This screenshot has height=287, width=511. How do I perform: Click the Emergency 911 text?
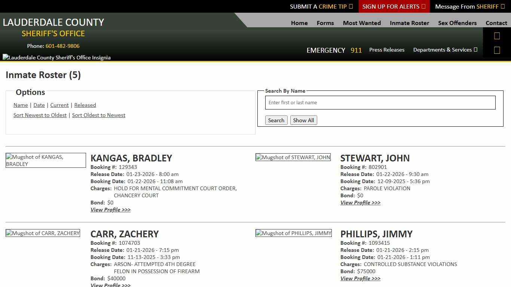334,50
